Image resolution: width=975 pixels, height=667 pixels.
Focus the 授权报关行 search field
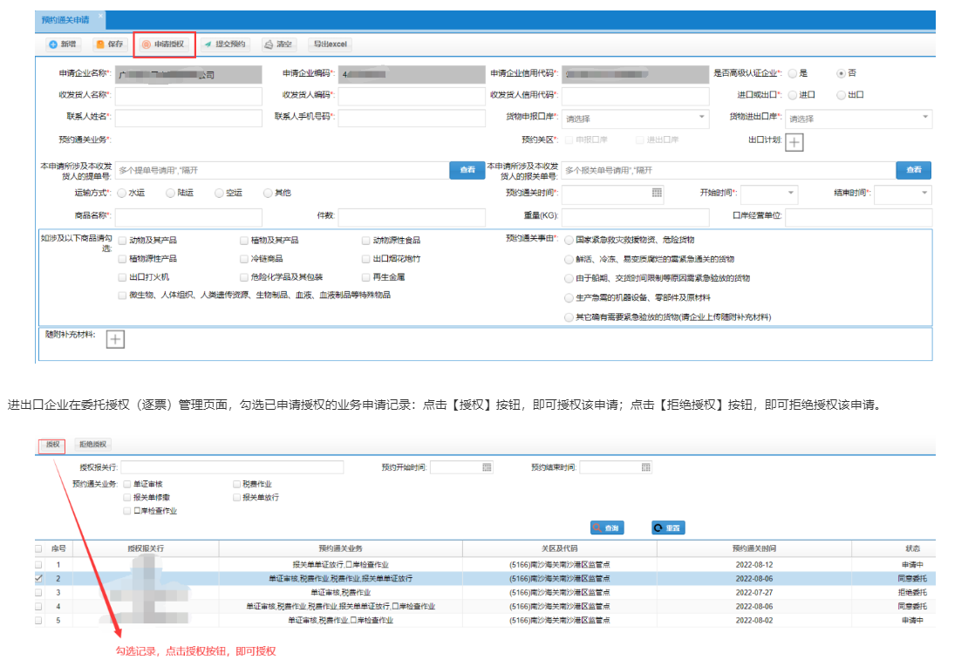click(x=232, y=467)
